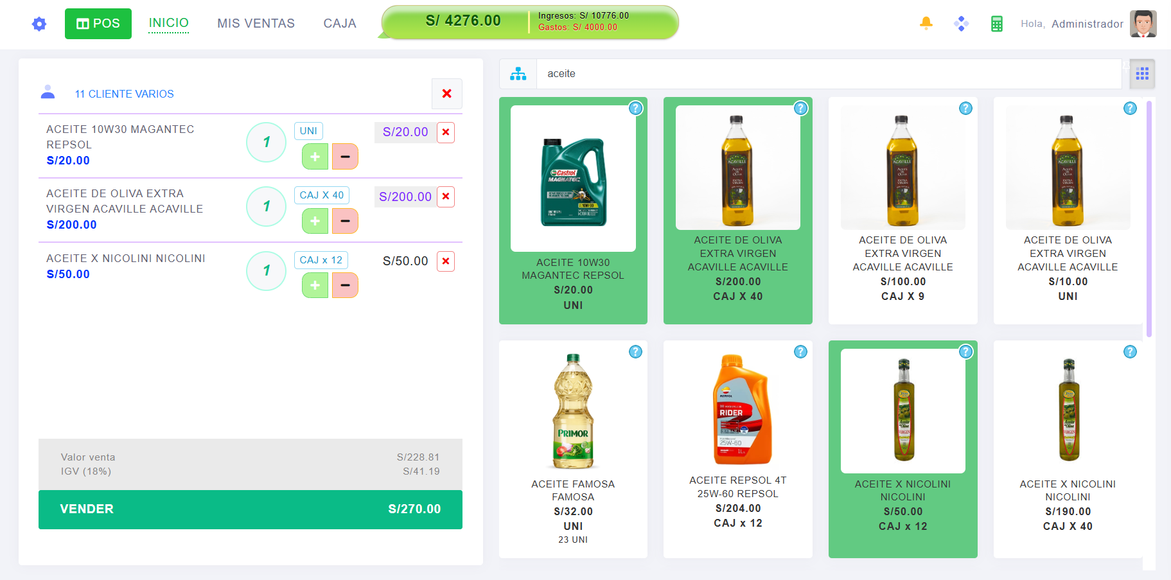This screenshot has height=580, width=1171.
Task: Select ACEITE DE OLIVA CAJ X 40 card
Action: [x=738, y=211]
